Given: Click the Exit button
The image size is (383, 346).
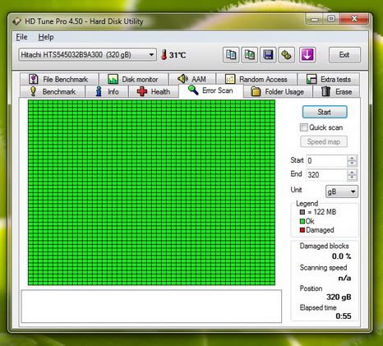Looking at the screenshot, I should 344,55.
